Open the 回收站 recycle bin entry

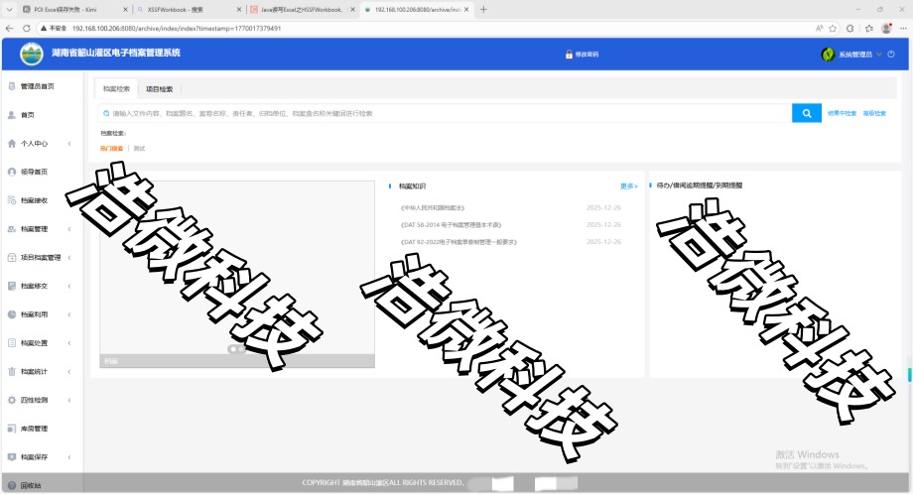pos(31,485)
